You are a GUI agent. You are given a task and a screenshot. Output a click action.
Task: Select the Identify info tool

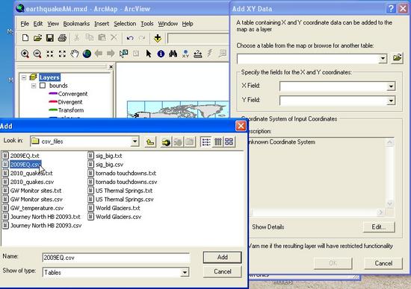[x=161, y=54]
